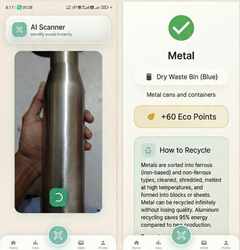Select the Dry Waste Bin (Blue) chip
This screenshot has width=240, height=250.
pos(181,77)
